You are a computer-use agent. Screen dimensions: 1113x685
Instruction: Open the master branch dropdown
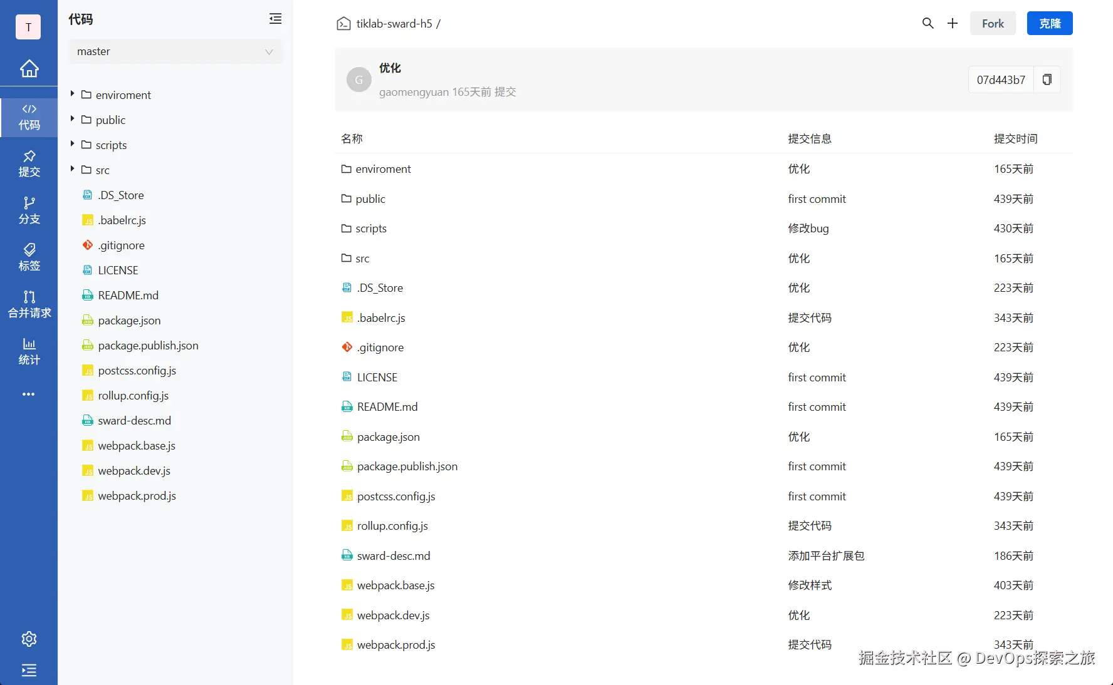point(175,51)
